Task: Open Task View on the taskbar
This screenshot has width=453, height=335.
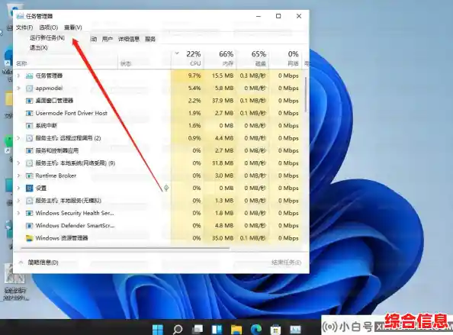Action: 198,329
